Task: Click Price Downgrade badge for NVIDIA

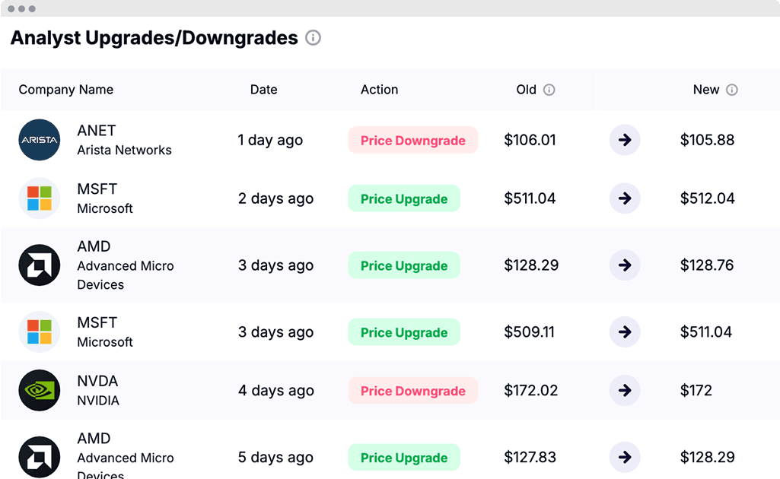Action: 413,391
